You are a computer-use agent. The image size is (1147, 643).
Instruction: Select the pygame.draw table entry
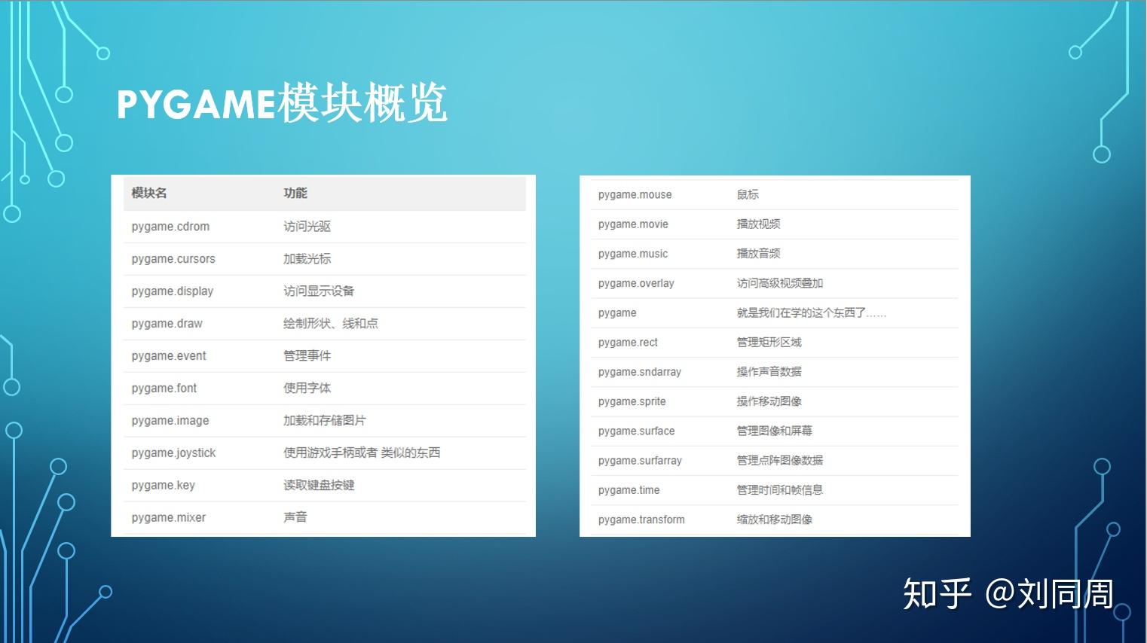[x=167, y=323]
